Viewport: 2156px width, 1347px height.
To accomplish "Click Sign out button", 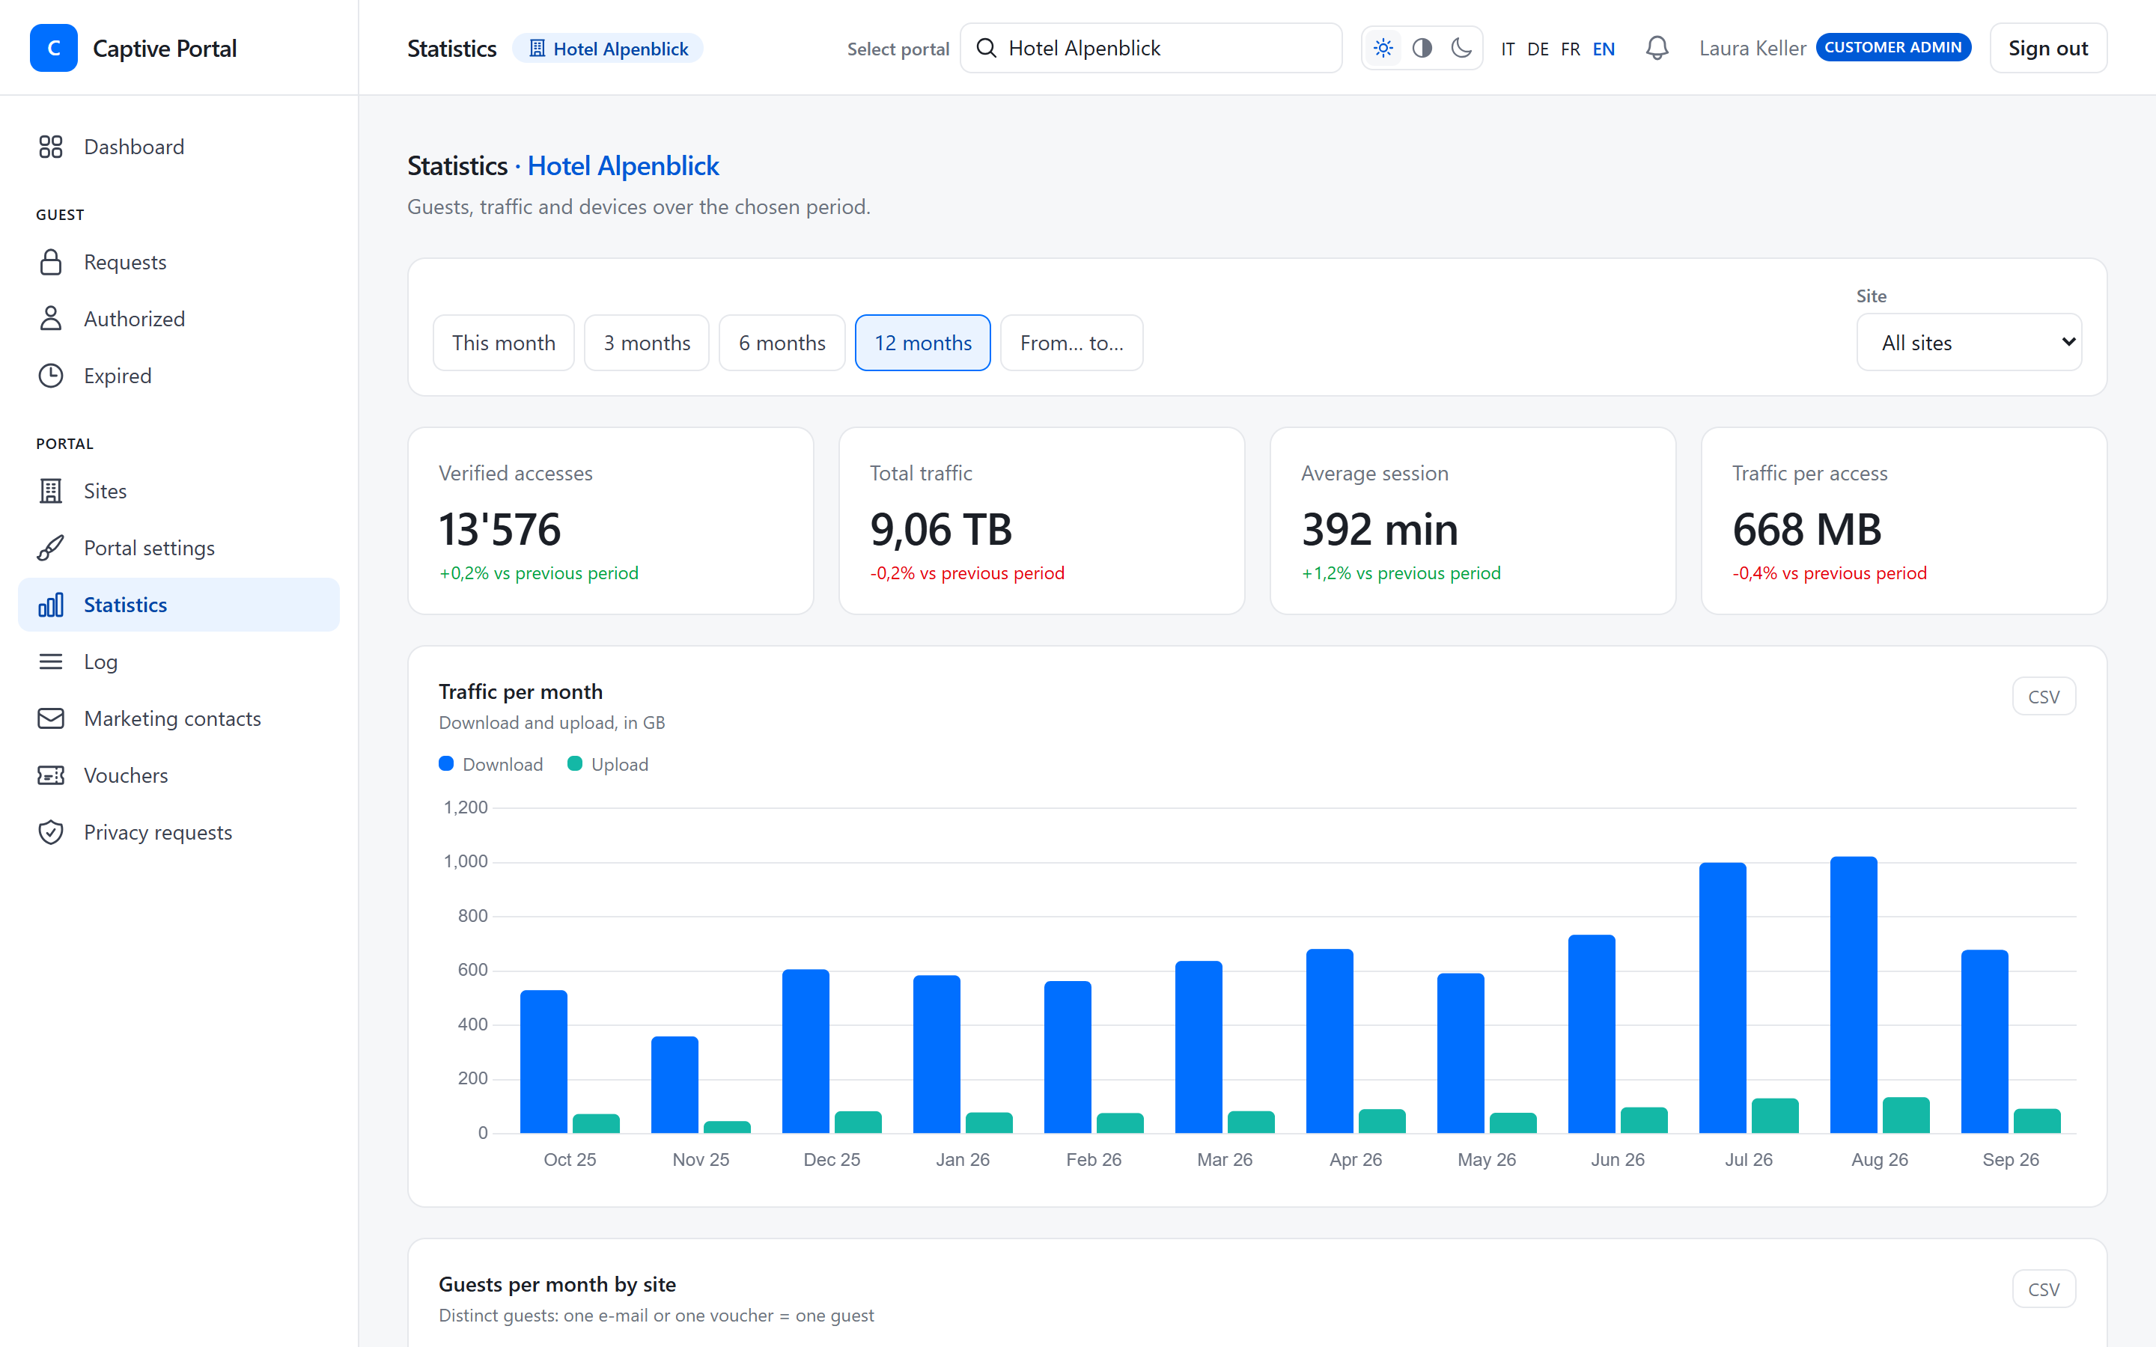I will tap(2048, 48).
